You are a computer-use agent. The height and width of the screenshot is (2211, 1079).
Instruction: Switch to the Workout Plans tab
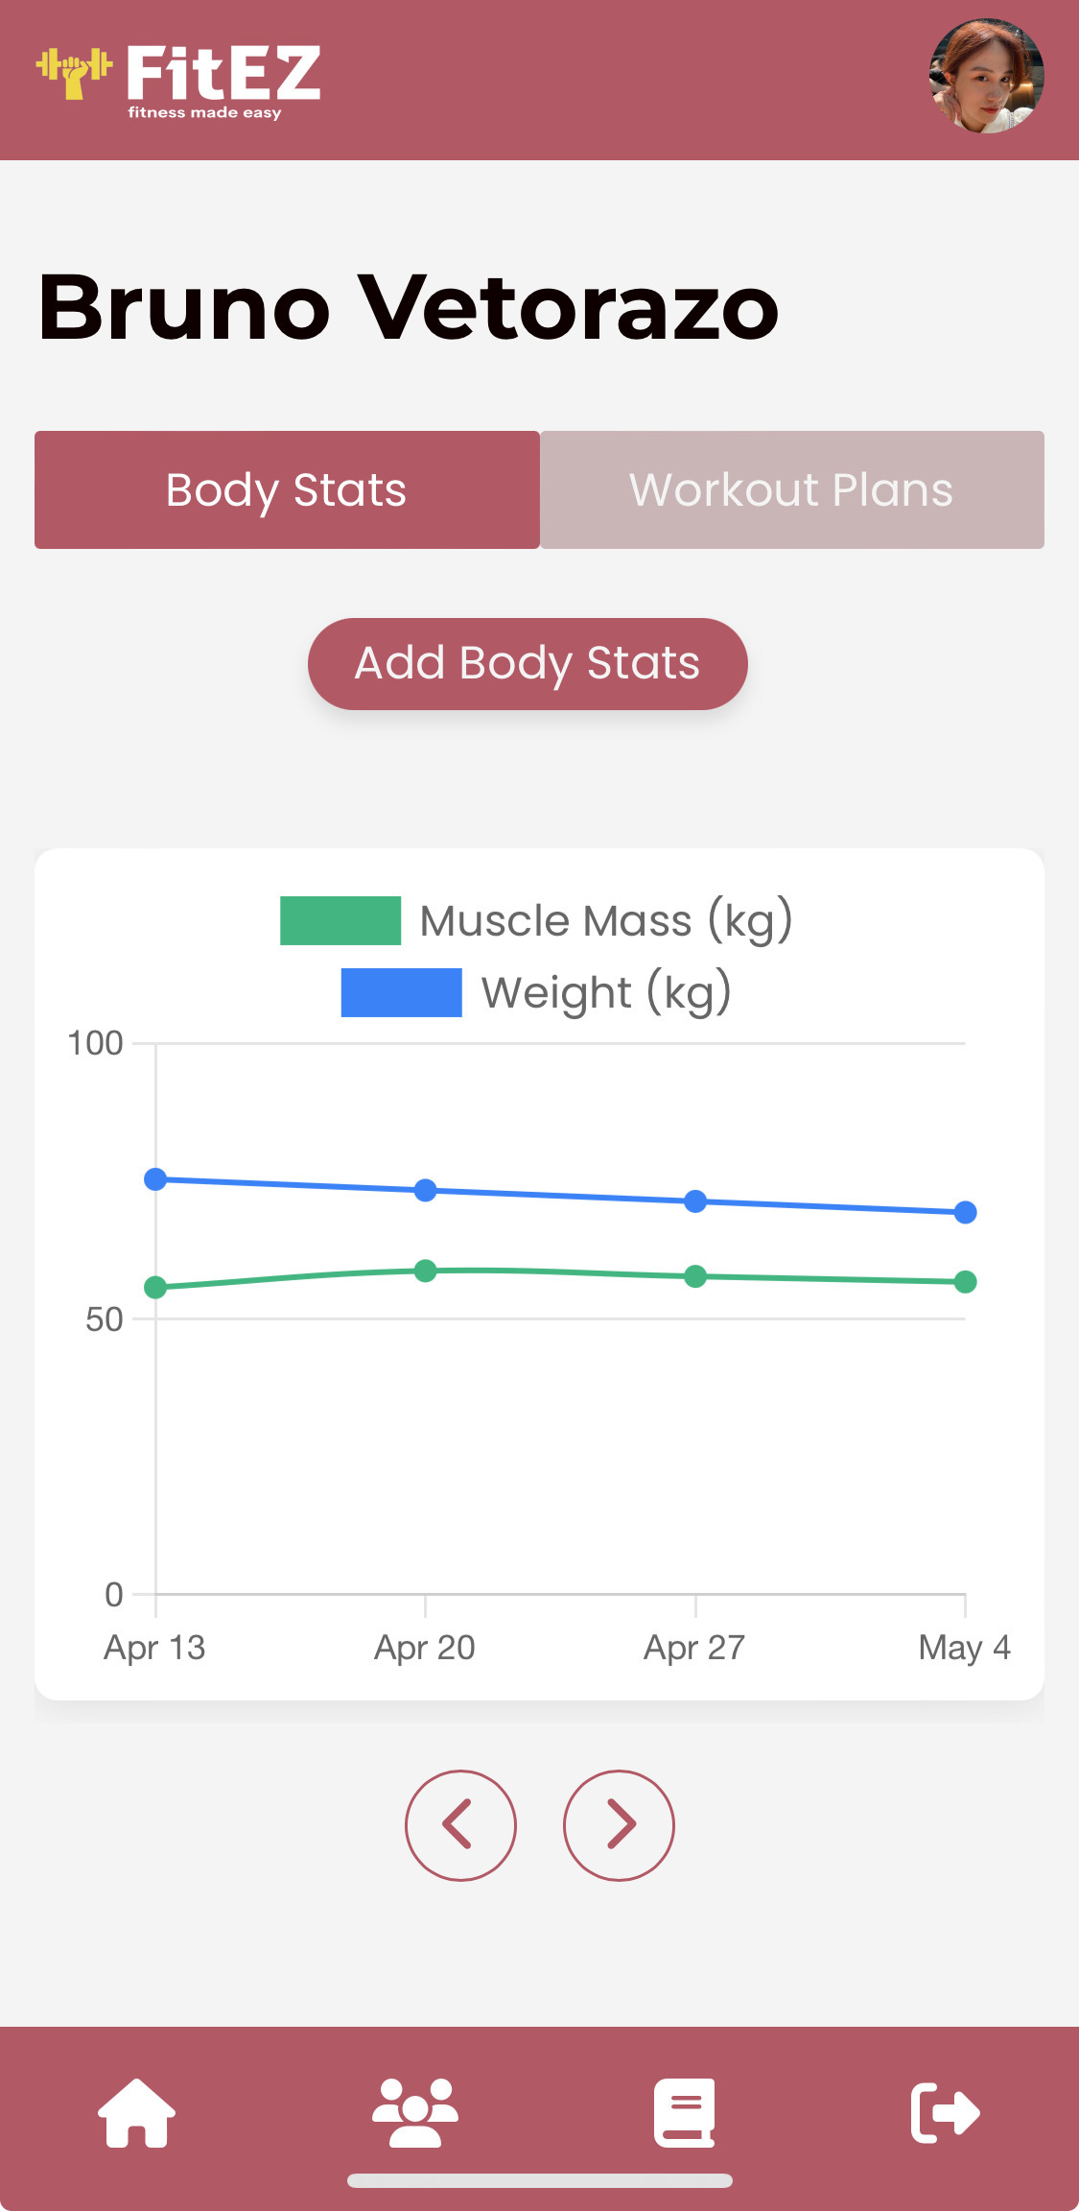tap(791, 489)
